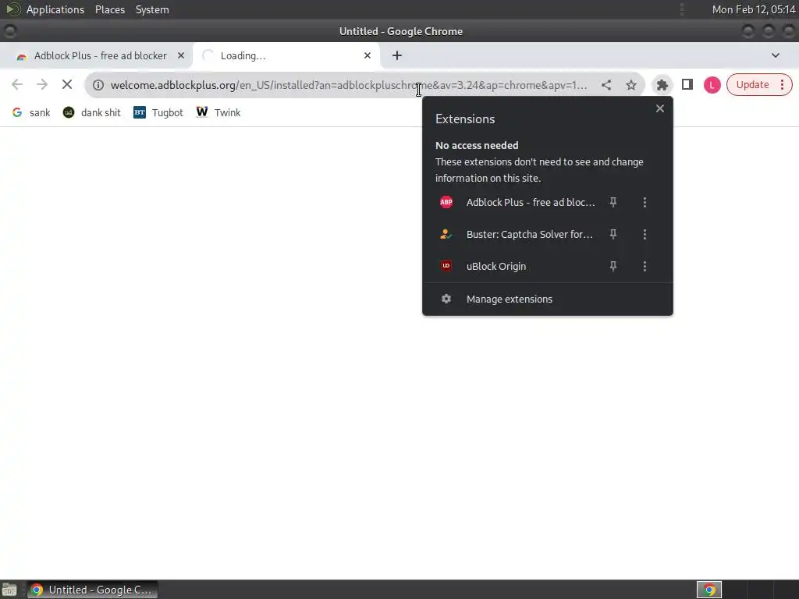
Task: Select uBlock Origin entry text
Action: point(495,267)
